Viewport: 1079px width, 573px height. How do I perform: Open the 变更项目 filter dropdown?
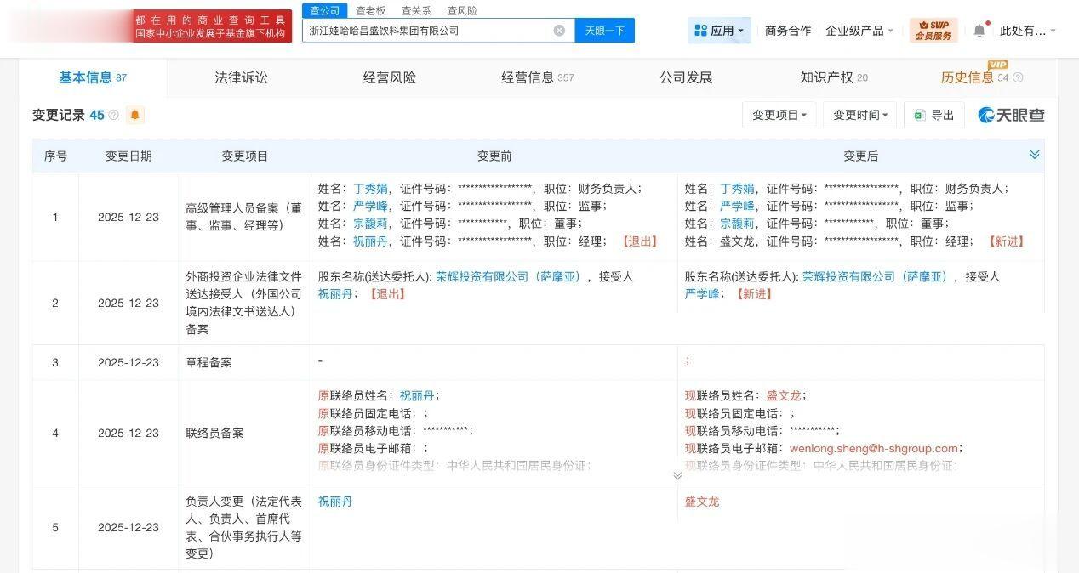coord(779,115)
